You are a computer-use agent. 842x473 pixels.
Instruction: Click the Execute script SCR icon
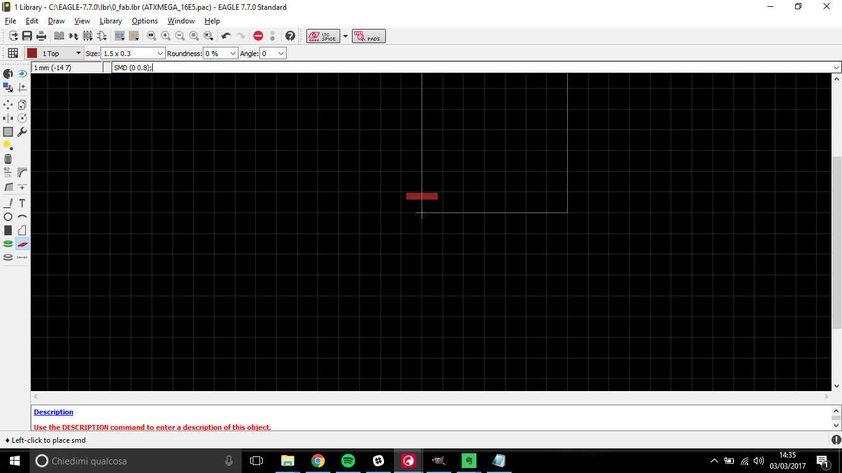click(120, 36)
